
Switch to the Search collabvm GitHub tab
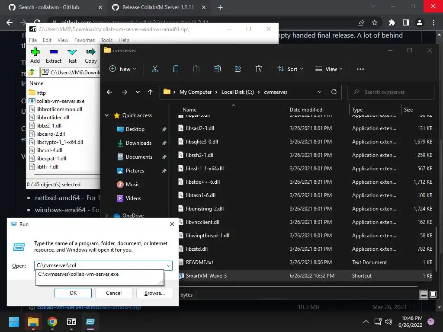pos(54,7)
